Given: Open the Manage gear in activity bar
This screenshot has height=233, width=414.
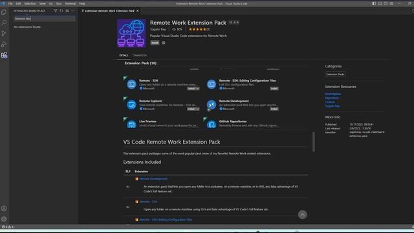Looking at the screenshot, I should click(4, 219).
